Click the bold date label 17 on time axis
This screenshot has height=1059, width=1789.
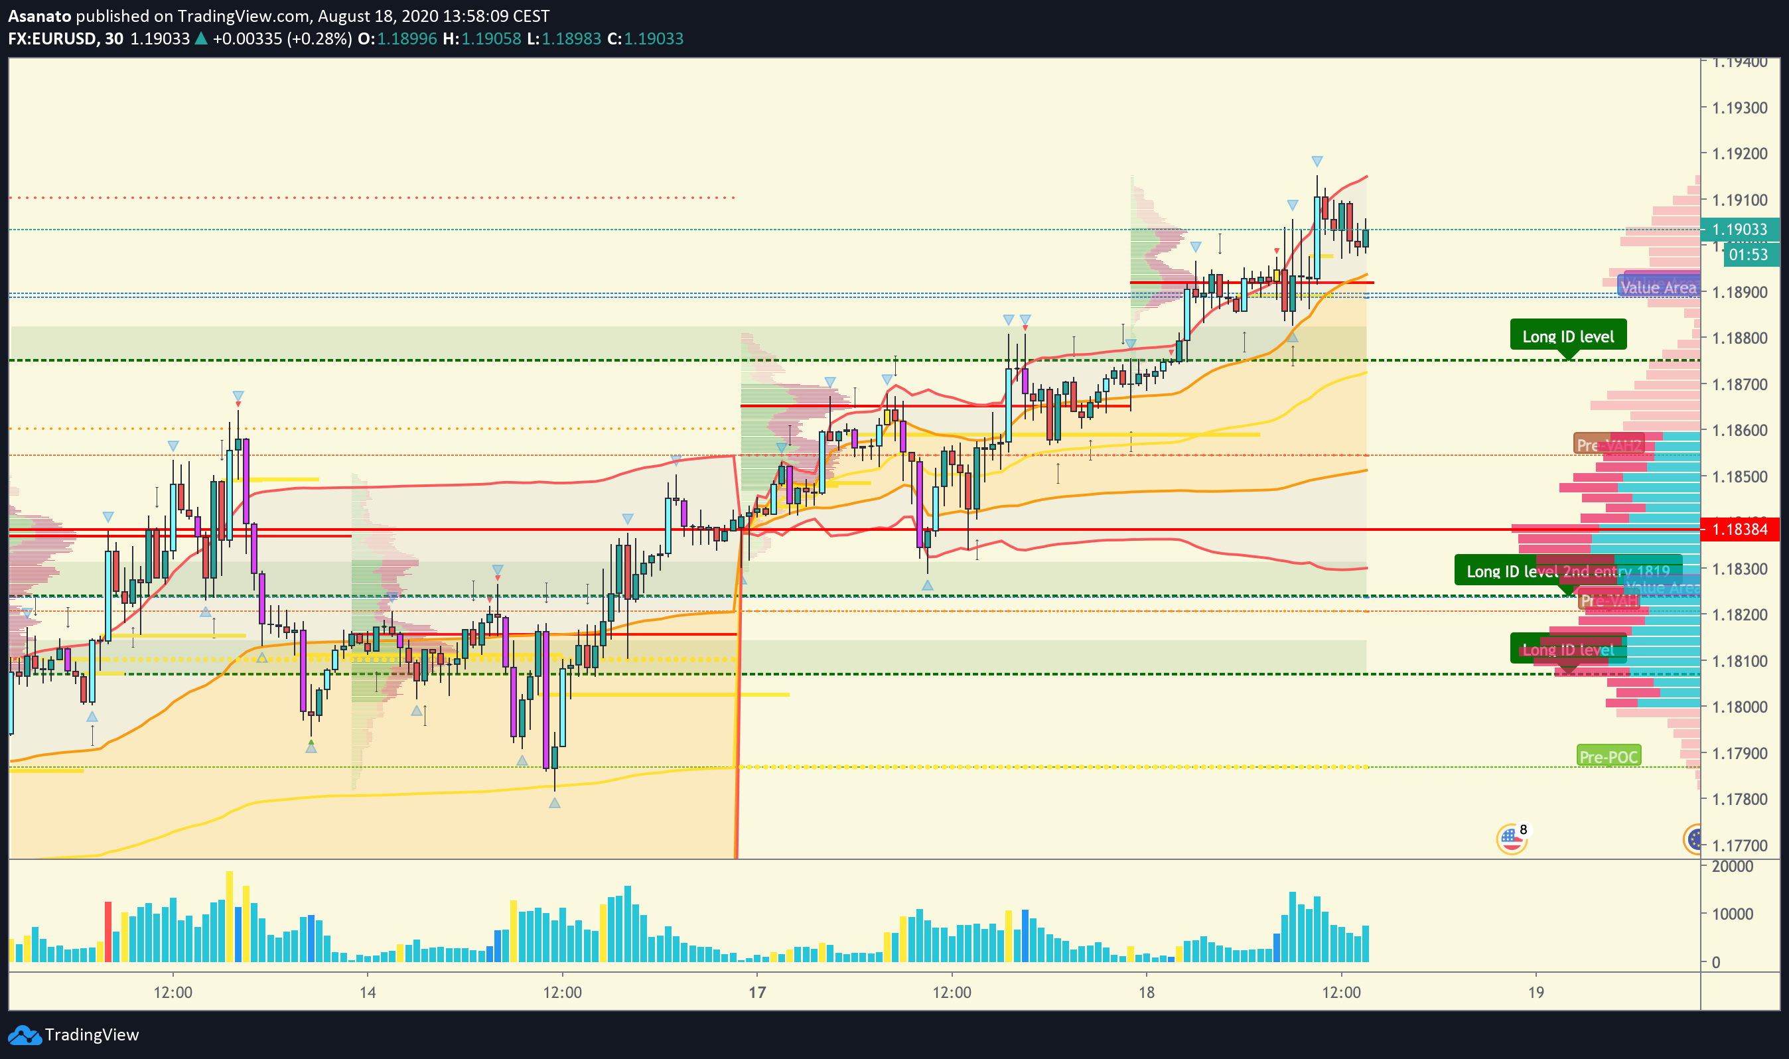pos(757,992)
